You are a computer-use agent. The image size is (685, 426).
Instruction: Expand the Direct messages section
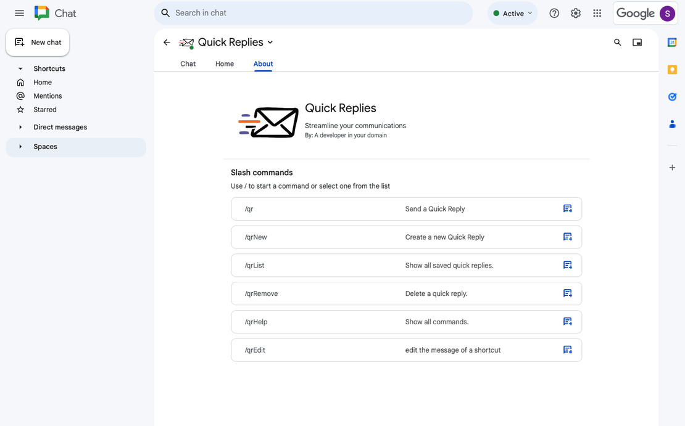coord(20,127)
